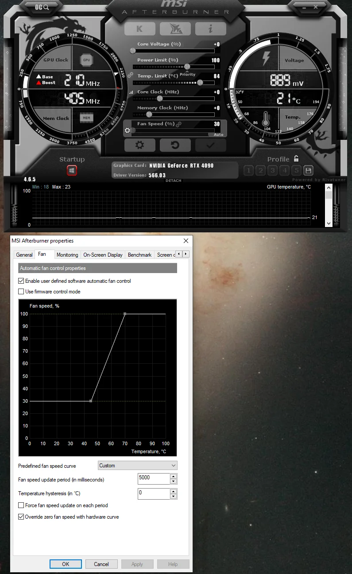Click the GPU chip icon
The width and height of the screenshot is (352, 574).
pos(86,60)
